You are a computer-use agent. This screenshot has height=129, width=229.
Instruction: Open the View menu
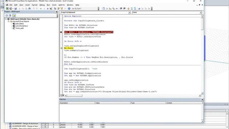point(21,5)
